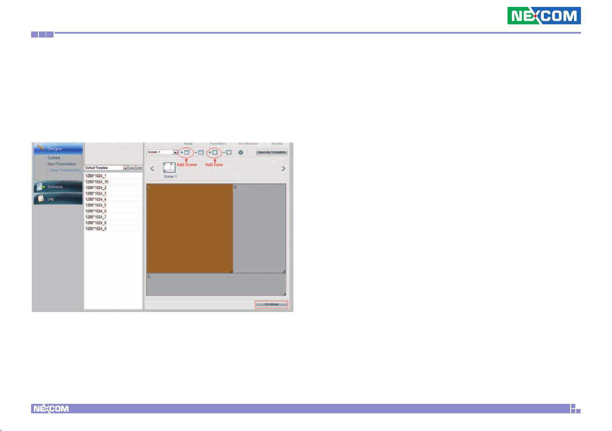Viewport: 612px width, 431px height.
Task: Go to next scene with right arrow
Action: tap(284, 168)
